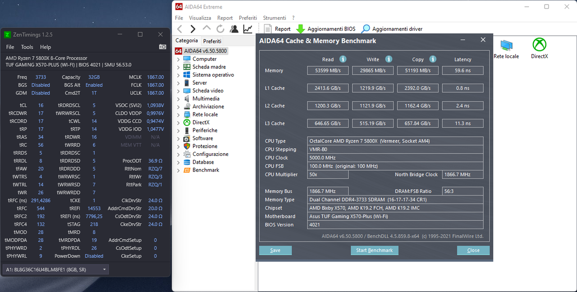Image resolution: width=577 pixels, height=292 pixels.
Task: Expand the Scheda madre tree node
Action: [x=179, y=67]
